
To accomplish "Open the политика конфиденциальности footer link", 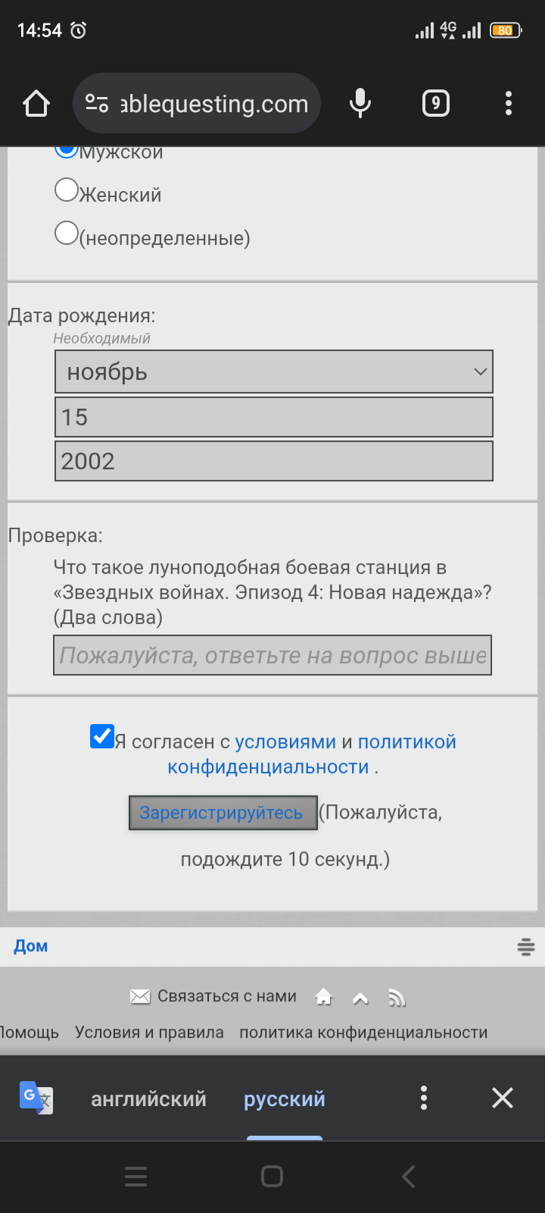I will click(x=363, y=1033).
